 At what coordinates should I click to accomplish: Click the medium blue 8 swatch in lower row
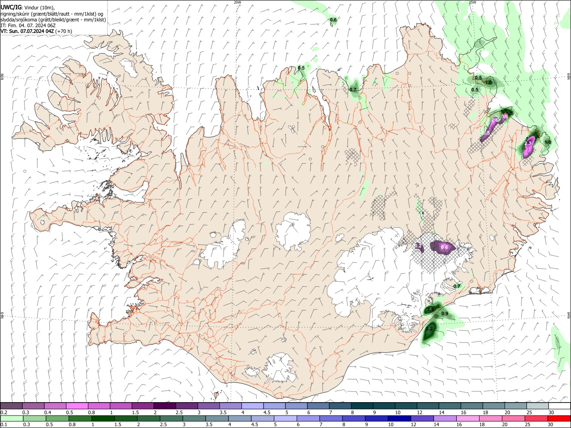pos(355,419)
